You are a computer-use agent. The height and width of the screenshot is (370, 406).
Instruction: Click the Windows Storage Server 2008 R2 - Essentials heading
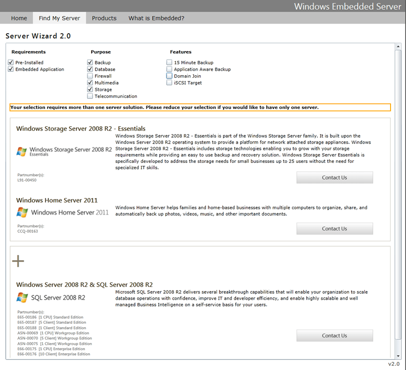point(81,129)
